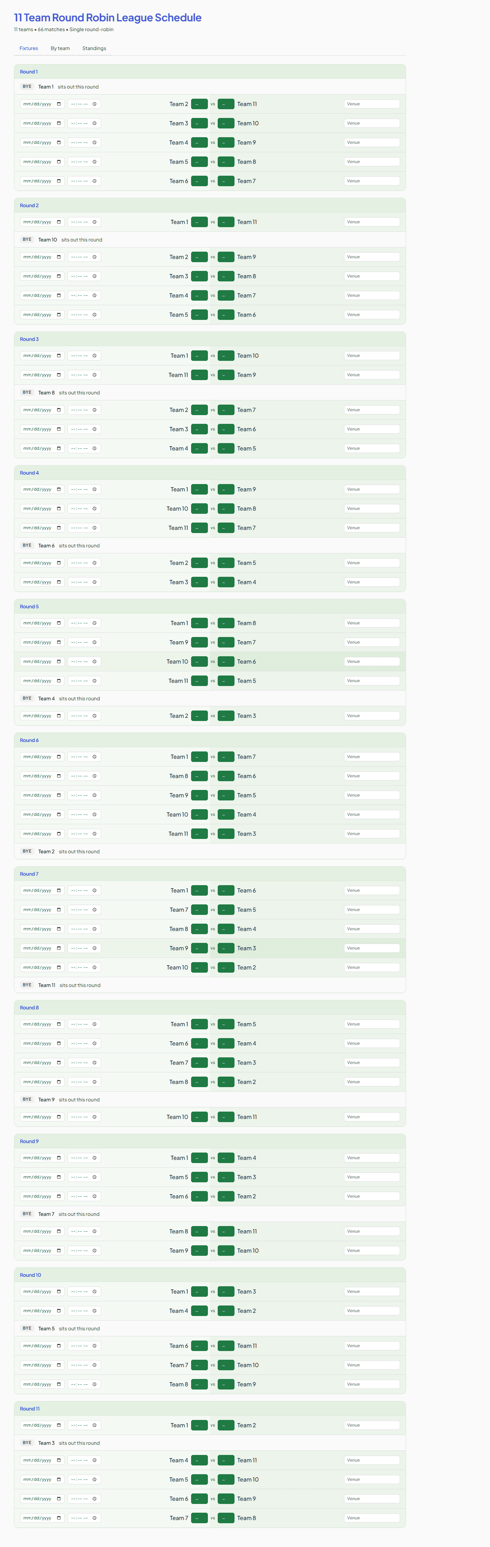
Task: Click Venue field for Team 6 vs Team 11
Action: coord(372,1346)
